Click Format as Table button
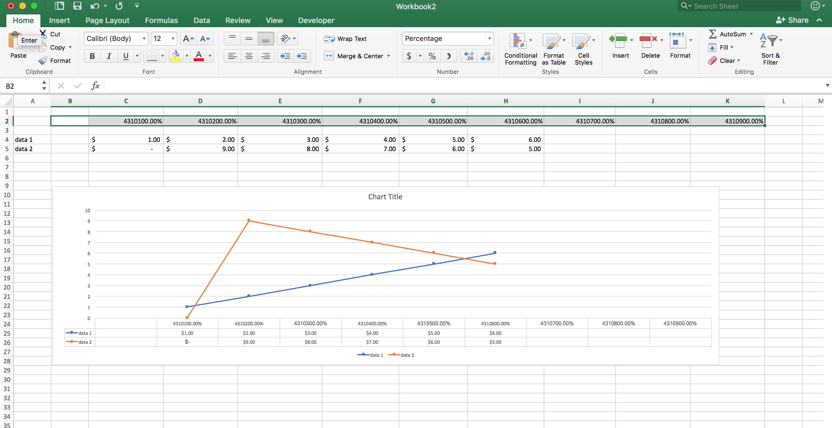 pos(554,49)
